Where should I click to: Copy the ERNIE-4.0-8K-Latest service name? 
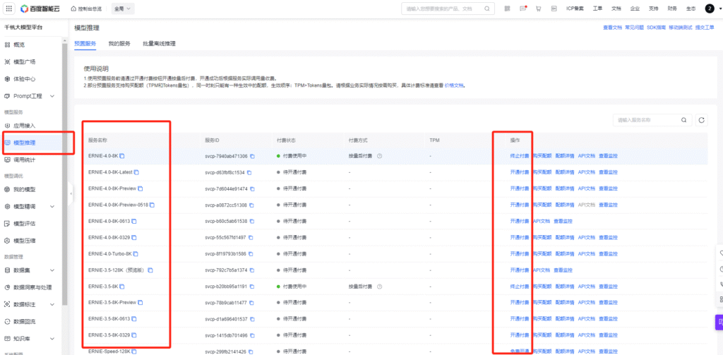coord(136,172)
